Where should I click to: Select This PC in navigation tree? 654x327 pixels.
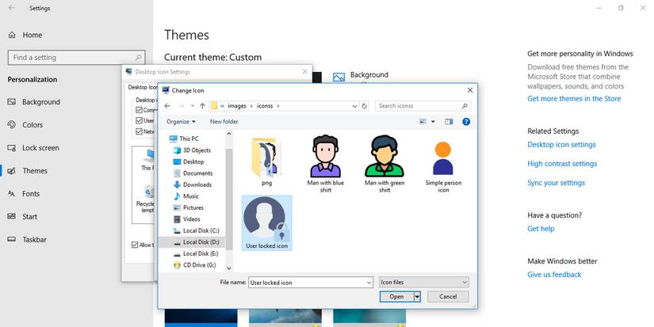point(184,139)
